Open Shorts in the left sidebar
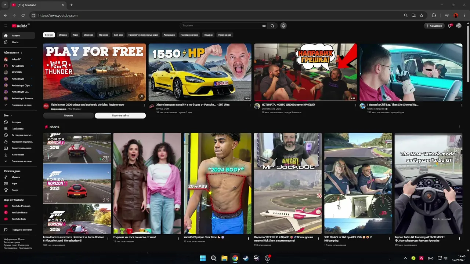The width and height of the screenshot is (470, 264). pos(19,42)
